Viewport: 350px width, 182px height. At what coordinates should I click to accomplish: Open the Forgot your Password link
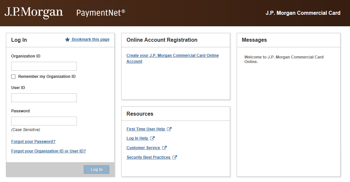pyautogui.click(x=33, y=142)
